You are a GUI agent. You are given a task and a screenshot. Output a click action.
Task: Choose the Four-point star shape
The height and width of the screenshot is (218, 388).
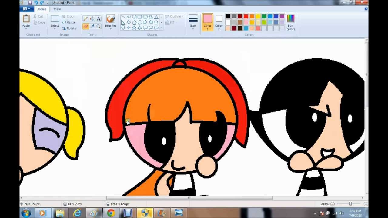coord(129,28)
